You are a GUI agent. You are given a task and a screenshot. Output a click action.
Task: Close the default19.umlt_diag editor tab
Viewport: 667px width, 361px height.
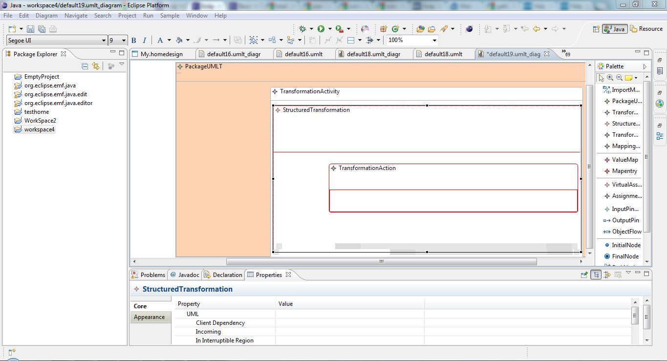point(547,54)
